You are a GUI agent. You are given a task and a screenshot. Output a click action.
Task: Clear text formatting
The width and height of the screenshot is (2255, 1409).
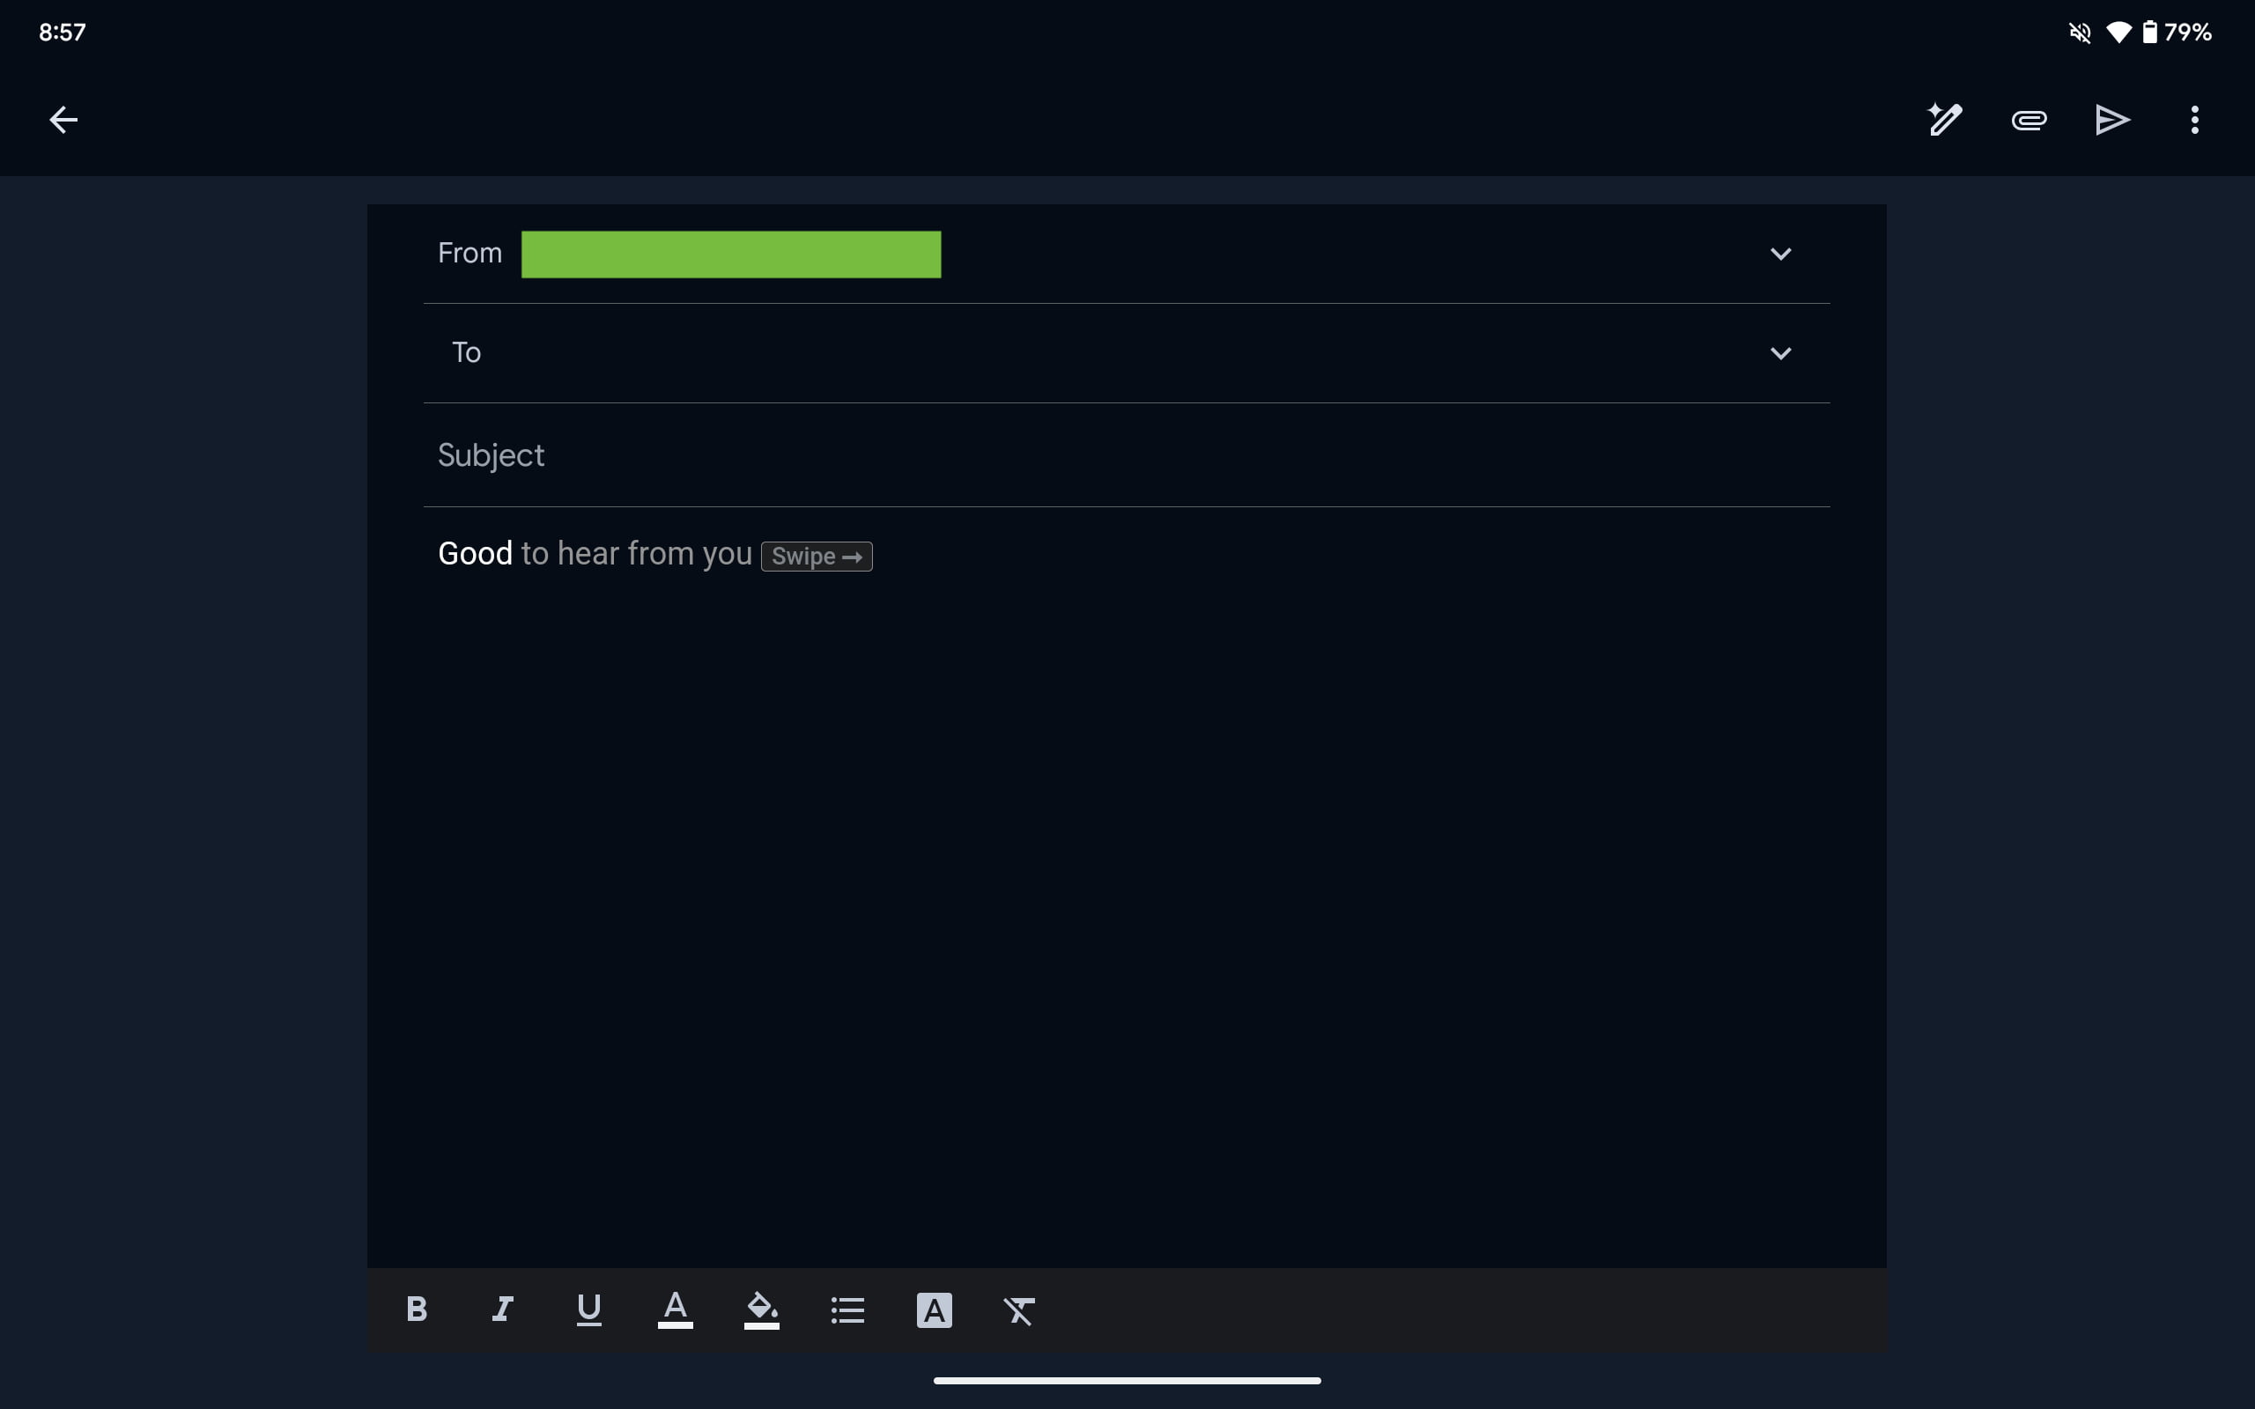1018,1309
